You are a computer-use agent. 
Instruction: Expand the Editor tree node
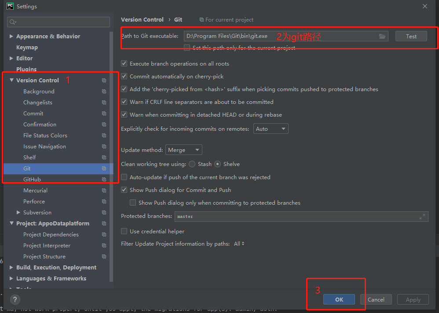pos(11,58)
